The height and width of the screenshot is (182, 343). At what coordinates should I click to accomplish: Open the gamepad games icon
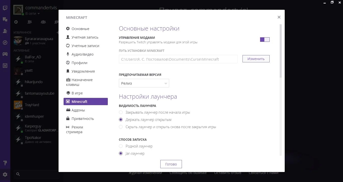coord(5,54)
